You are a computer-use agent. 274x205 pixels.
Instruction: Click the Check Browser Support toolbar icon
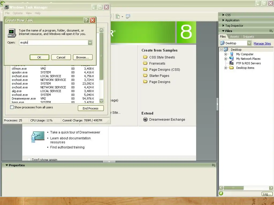128,16
